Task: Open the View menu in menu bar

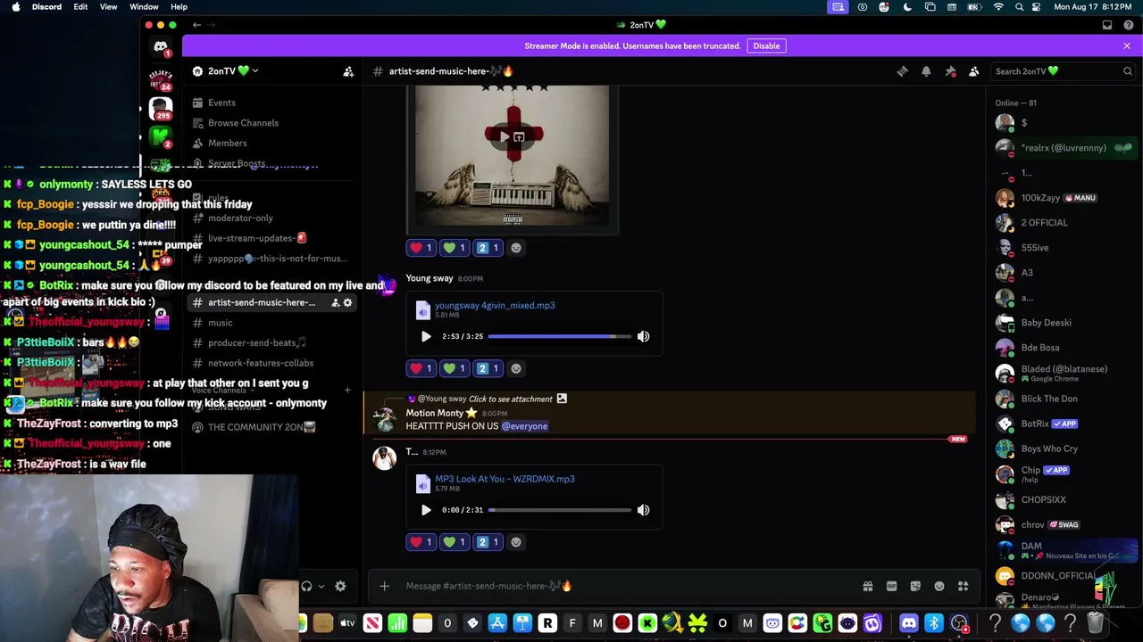Action: 108,7
